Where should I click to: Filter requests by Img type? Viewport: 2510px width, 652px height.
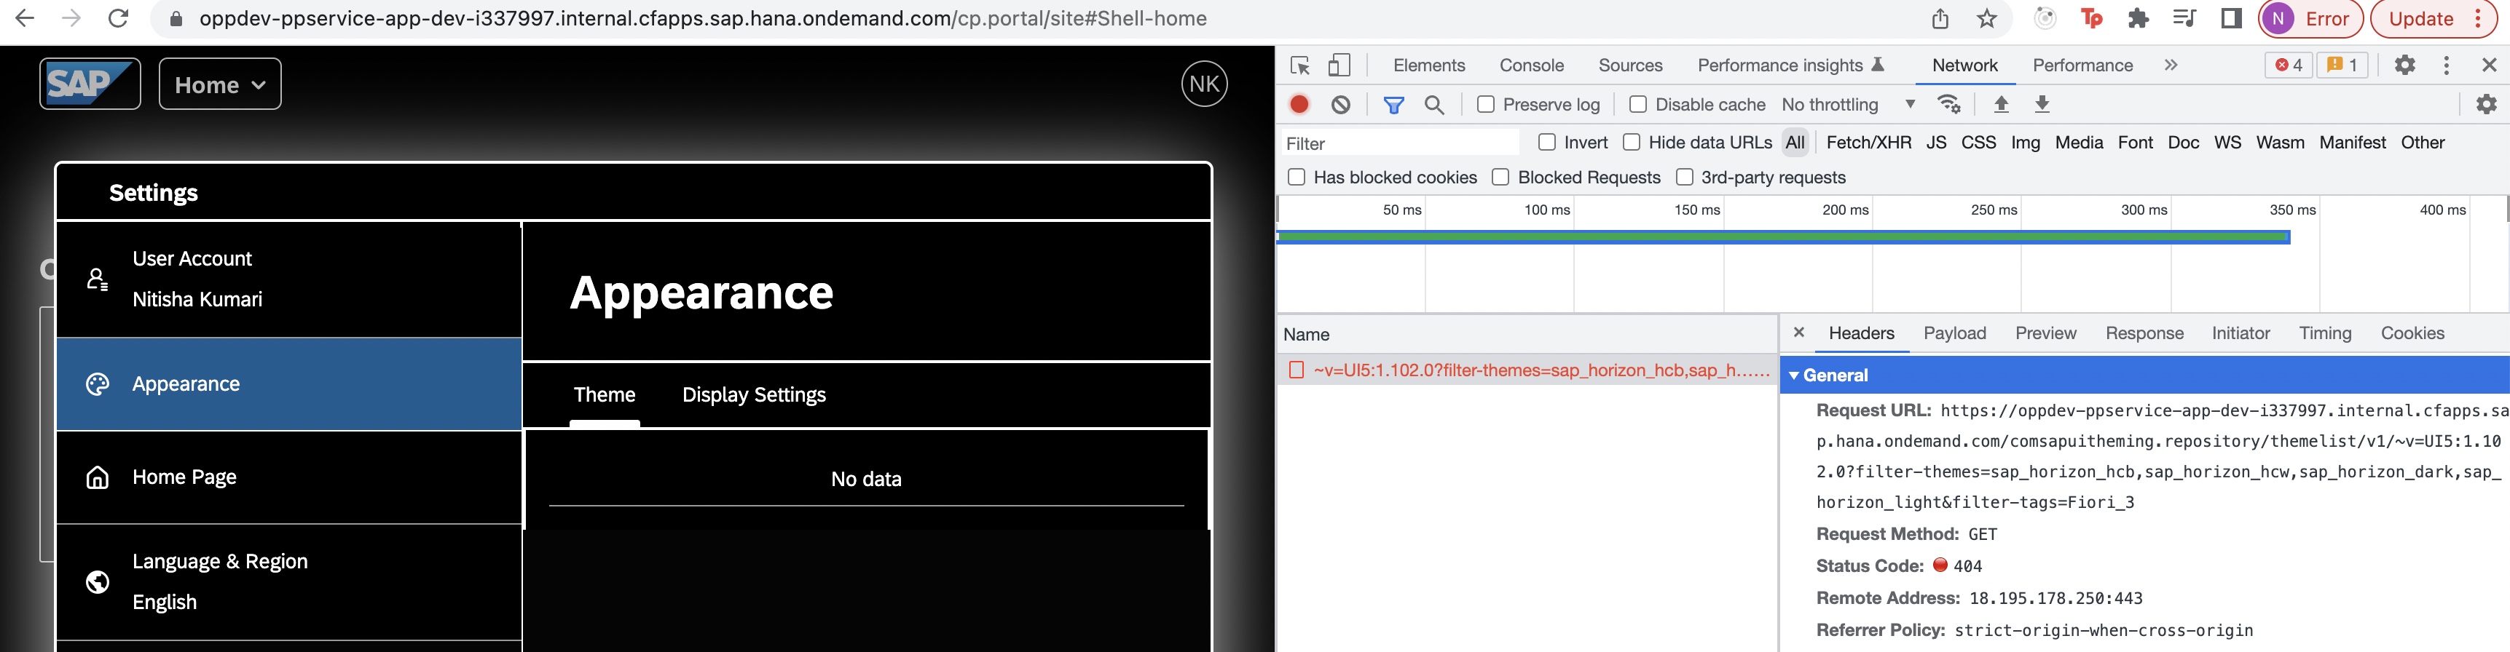tap(2025, 142)
